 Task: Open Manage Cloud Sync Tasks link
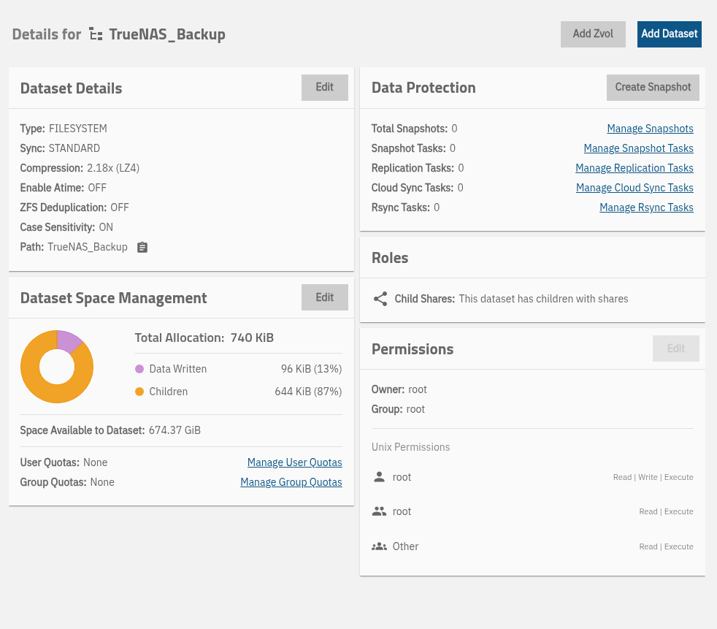pos(634,188)
